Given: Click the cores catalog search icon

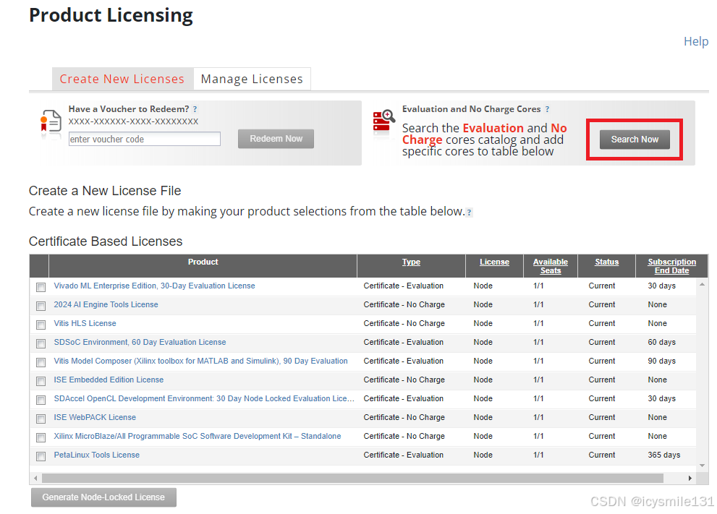Looking at the screenshot, I should (384, 120).
